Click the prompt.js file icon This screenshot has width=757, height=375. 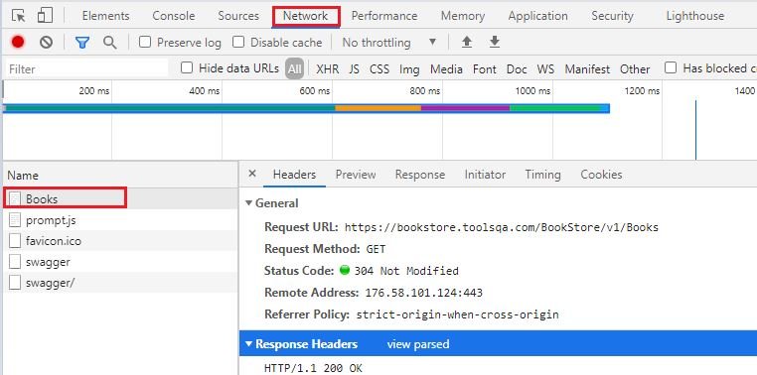point(16,220)
